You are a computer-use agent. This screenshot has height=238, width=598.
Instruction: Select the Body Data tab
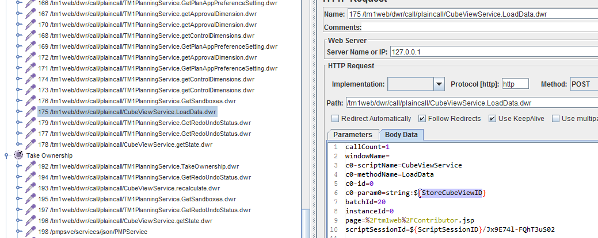click(x=401, y=135)
